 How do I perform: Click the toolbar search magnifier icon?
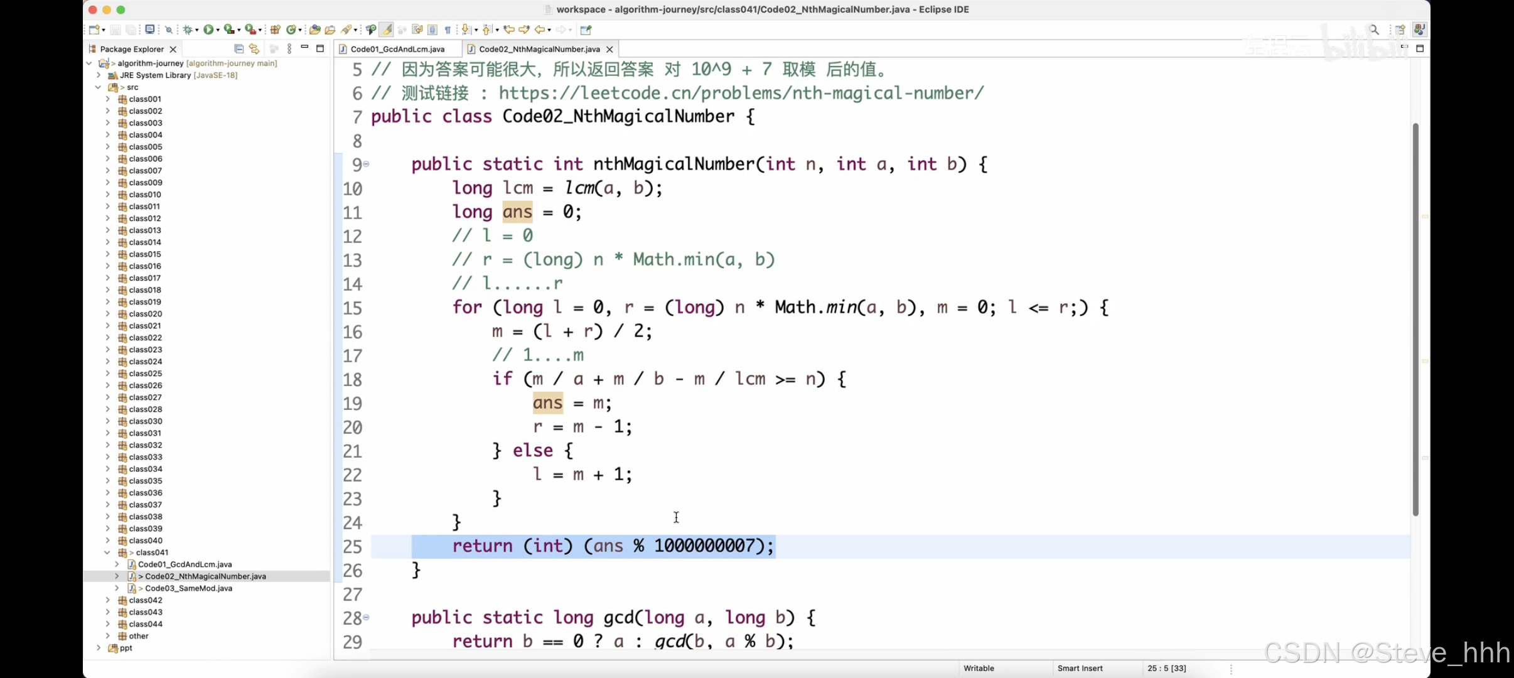1374,30
